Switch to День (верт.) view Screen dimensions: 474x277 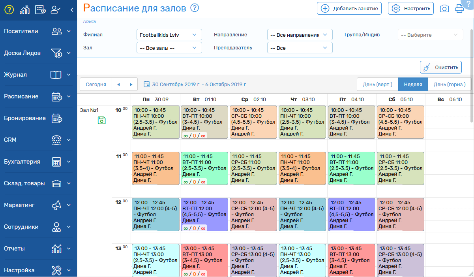[x=377, y=84]
